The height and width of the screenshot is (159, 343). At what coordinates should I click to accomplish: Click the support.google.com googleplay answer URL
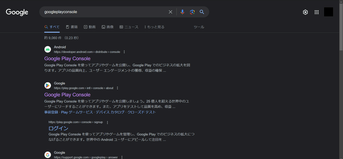(86, 157)
